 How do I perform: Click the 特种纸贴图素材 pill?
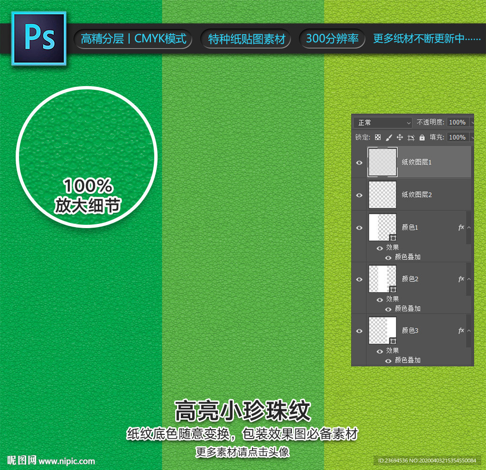[x=246, y=39]
